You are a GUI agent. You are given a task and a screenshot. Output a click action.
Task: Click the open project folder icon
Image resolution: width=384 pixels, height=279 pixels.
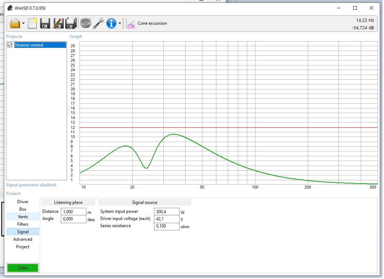(x=15, y=23)
